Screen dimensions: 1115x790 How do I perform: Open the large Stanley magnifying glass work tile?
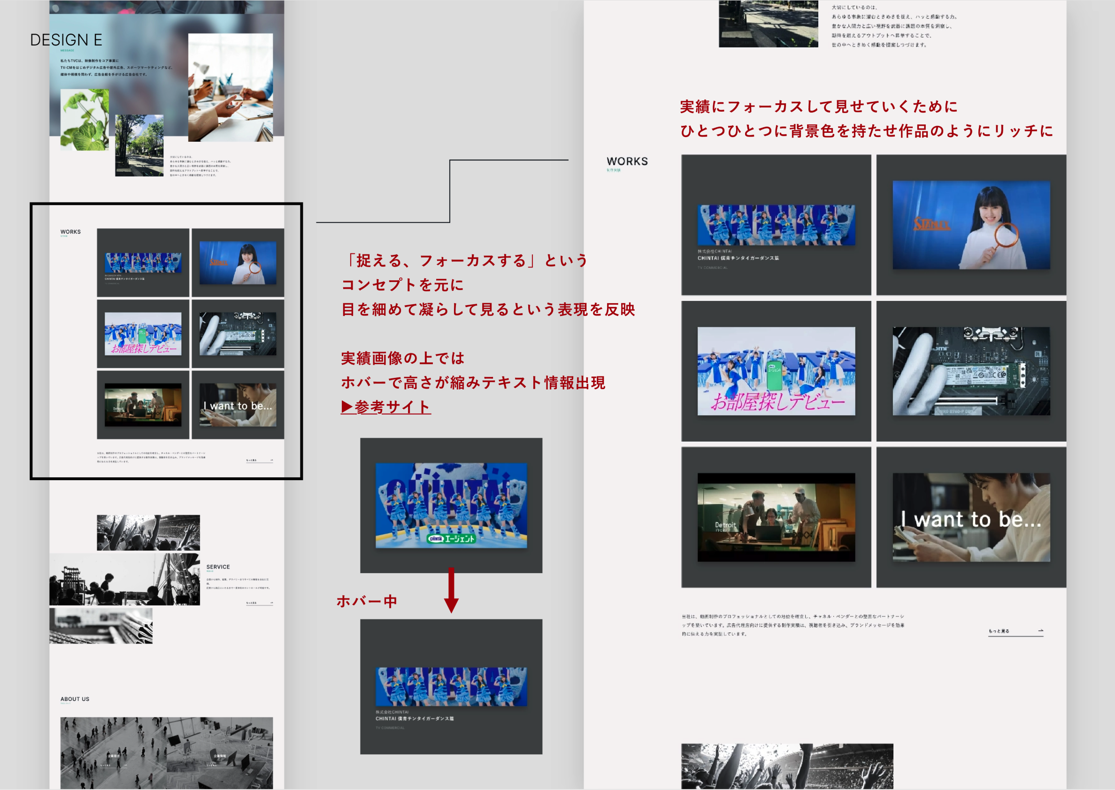tap(971, 225)
